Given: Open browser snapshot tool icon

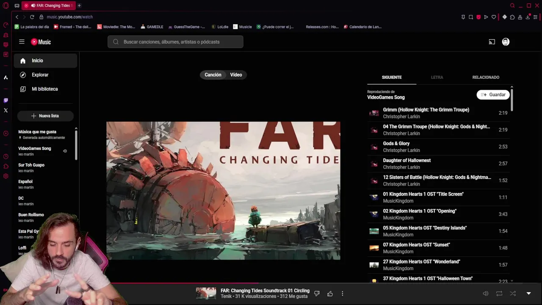Looking at the screenshot, I should [470, 17].
